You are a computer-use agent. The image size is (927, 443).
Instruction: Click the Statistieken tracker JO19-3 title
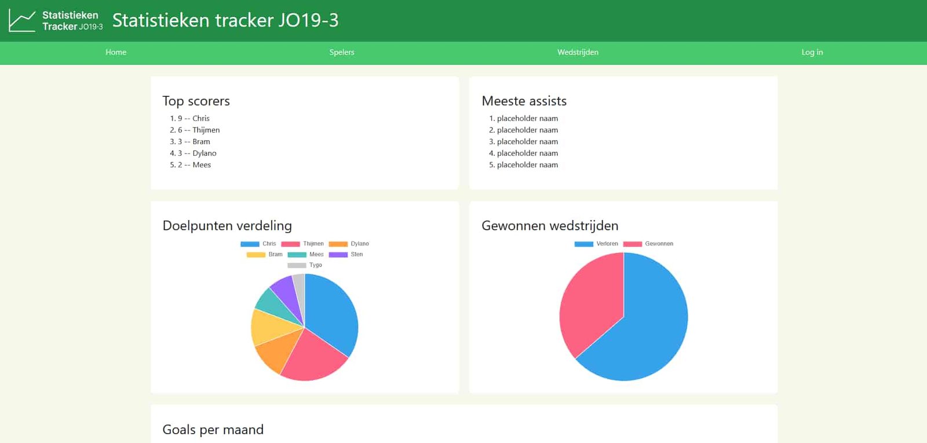tap(225, 20)
